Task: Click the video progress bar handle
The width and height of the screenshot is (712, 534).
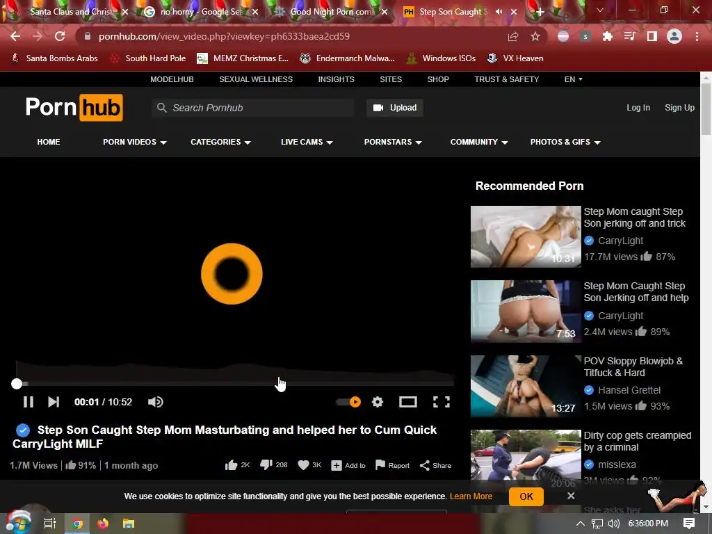Action: pyautogui.click(x=17, y=384)
